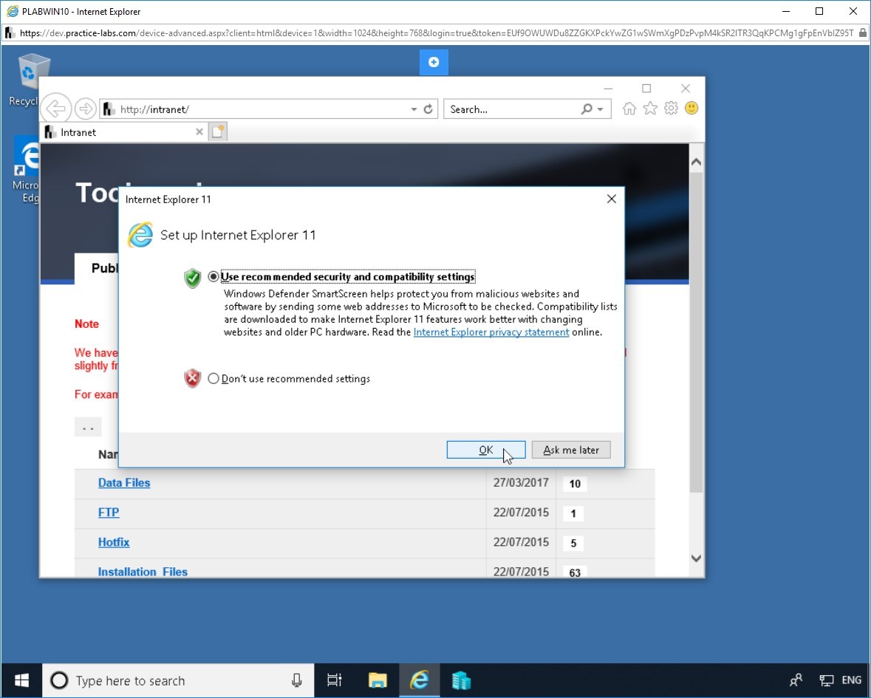Launch File Explorer from the taskbar
The height and width of the screenshot is (698, 871).
click(x=378, y=680)
